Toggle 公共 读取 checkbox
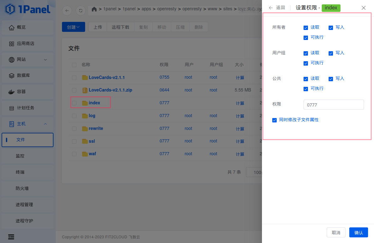The height and width of the screenshot is (243, 374). click(306, 79)
